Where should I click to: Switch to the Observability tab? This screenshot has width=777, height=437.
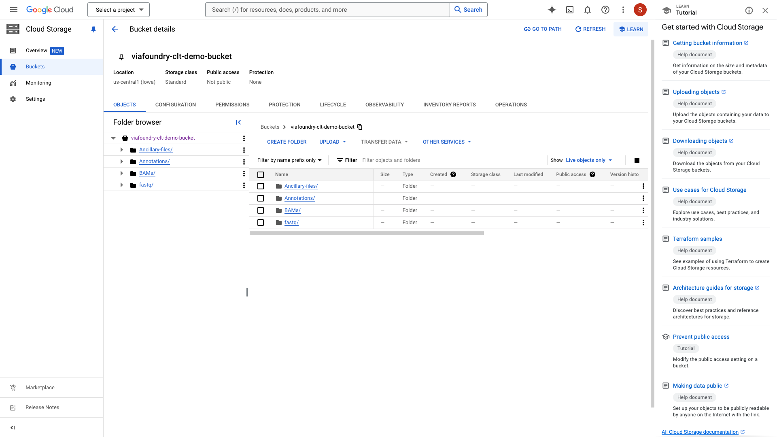384,105
